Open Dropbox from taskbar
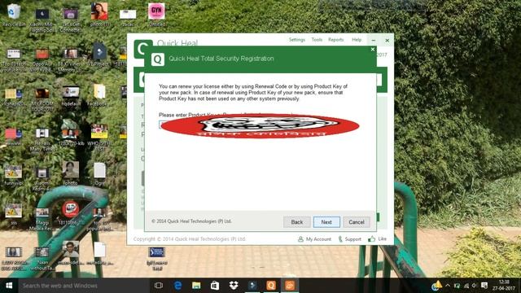Screen dimensions: 521x293 pos(234,286)
